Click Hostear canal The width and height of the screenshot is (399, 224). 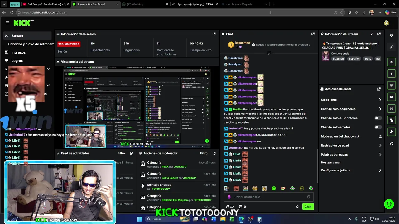(x=330, y=162)
